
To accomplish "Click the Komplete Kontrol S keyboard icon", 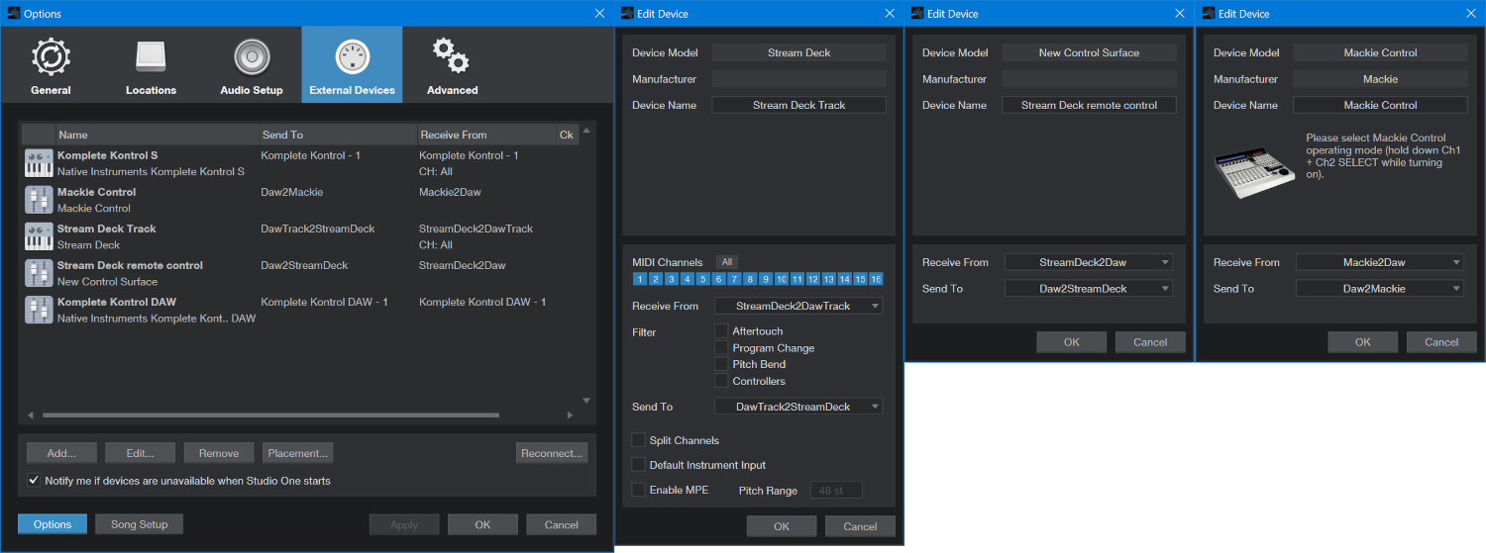I will click(x=39, y=163).
